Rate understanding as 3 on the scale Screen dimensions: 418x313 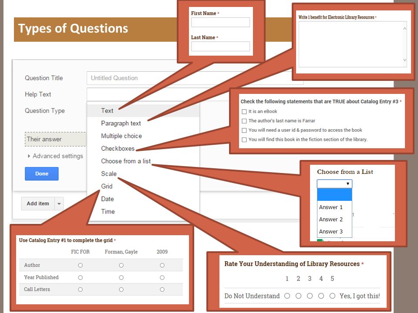click(310, 296)
